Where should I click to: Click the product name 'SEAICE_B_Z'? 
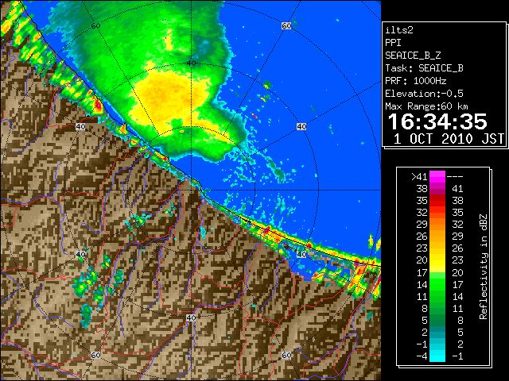click(x=413, y=56)
